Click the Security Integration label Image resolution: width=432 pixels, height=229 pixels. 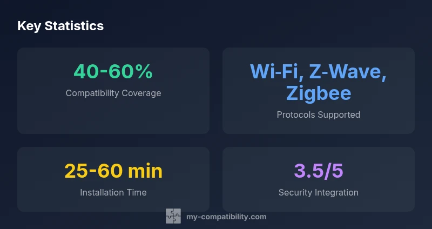coord(319,192)
